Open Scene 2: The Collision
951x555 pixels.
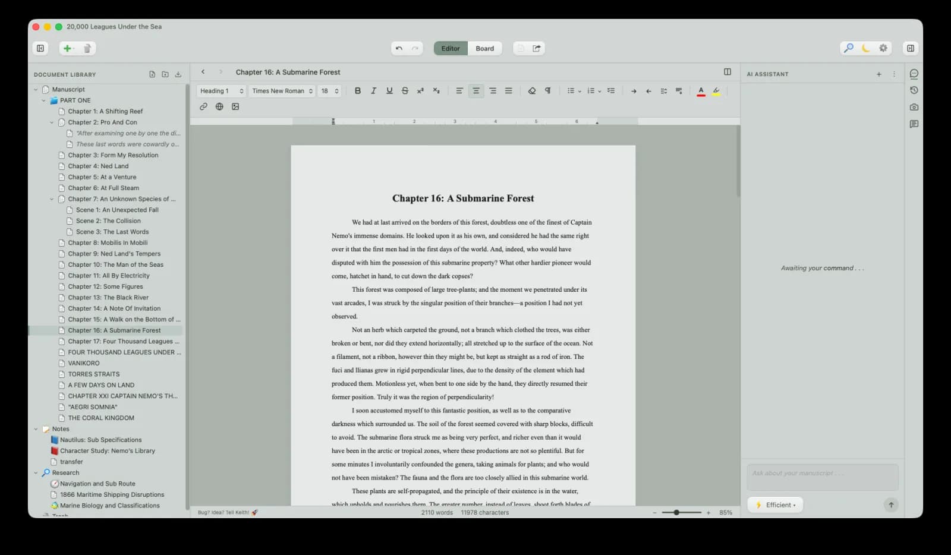click(108, 221)
